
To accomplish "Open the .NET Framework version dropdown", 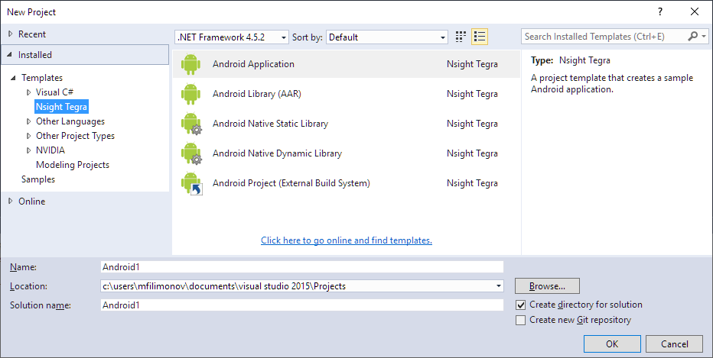I will [x=232, y=37].
